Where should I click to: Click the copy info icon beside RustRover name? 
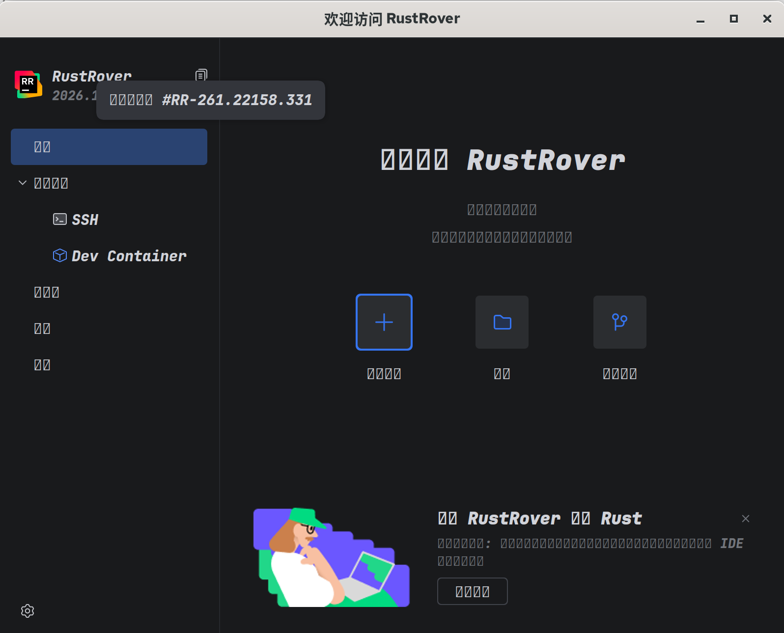[x=201, y=75]
